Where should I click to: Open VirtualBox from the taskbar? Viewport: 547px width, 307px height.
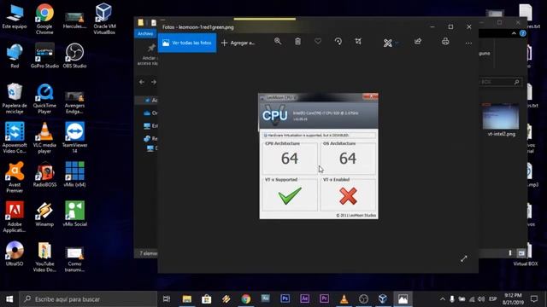pos(383,298)
